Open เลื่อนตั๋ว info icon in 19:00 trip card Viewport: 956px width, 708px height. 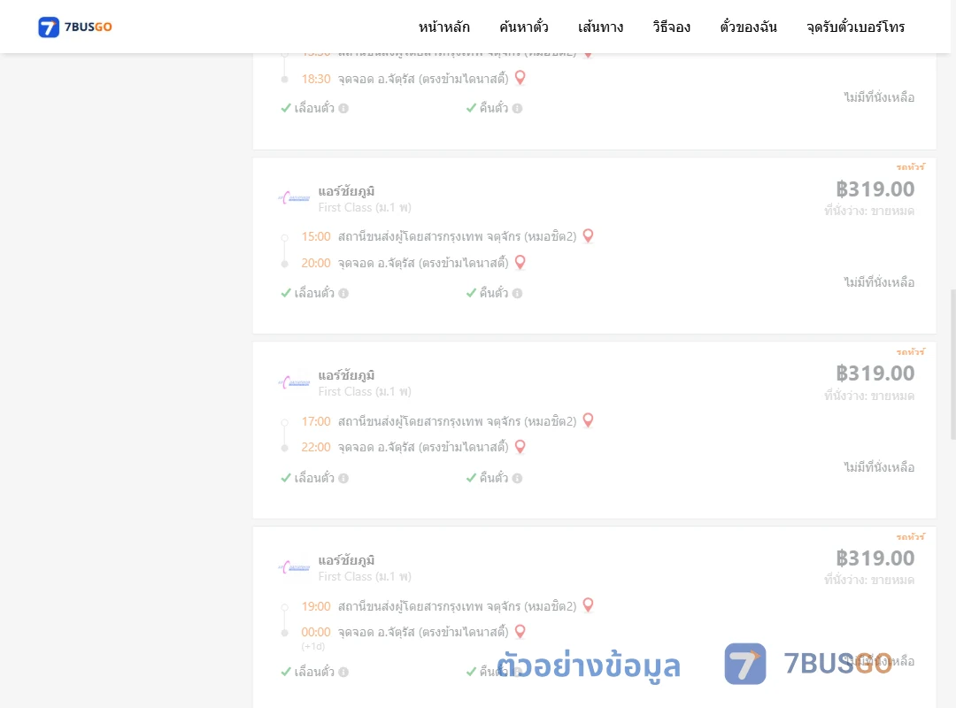click(x=343, y=672)
